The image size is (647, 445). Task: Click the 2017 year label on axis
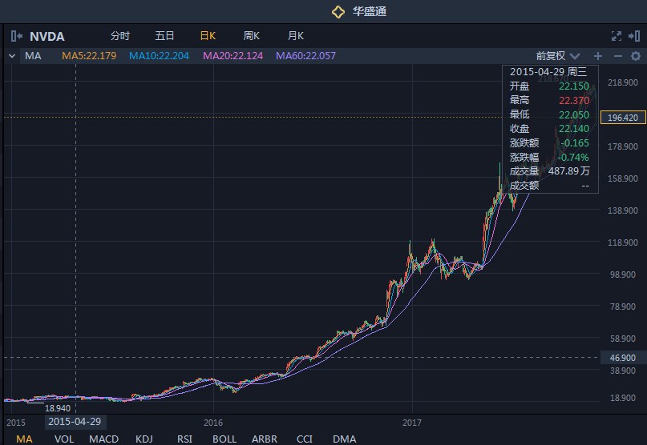[x=412, y=423]
